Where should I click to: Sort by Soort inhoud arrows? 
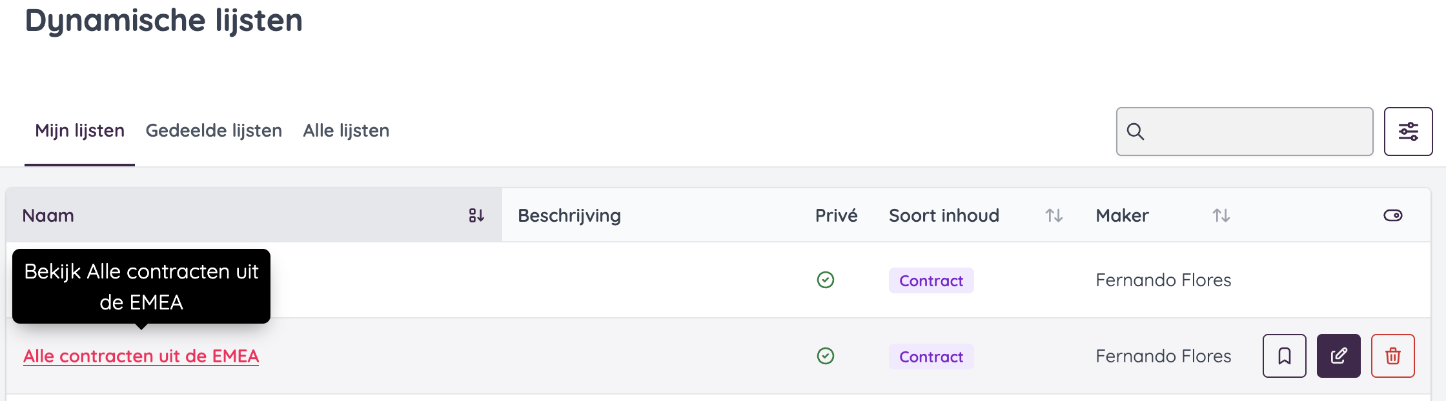[1054, 215]
